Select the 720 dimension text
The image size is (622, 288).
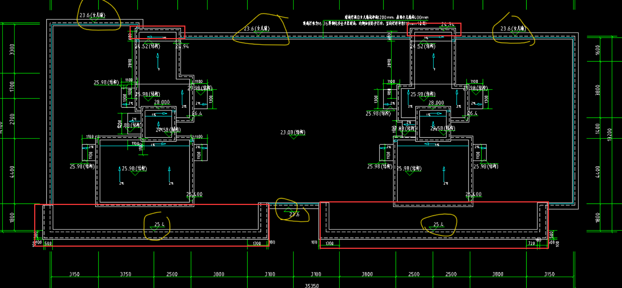pos(532,243)
